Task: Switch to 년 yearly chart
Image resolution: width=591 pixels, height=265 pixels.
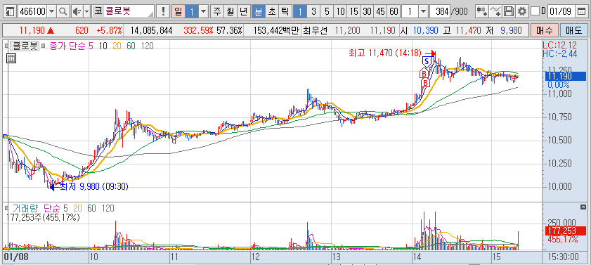Action: (x=243, y=11)
